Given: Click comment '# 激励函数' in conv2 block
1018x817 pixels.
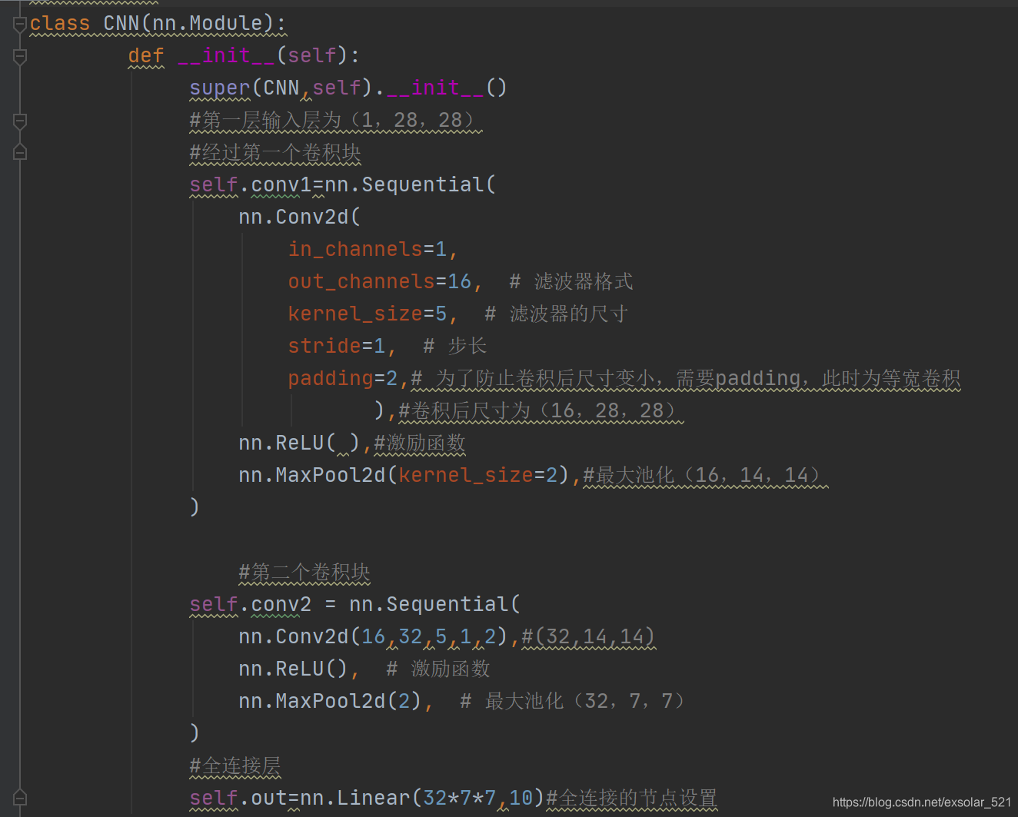Looking at the screenshot, I should click(438, 669).
